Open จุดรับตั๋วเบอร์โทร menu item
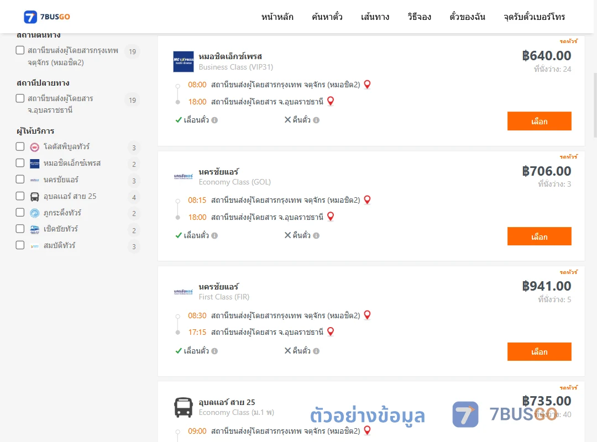This screenshot has width=597, height=442. [x=534, y=17]
